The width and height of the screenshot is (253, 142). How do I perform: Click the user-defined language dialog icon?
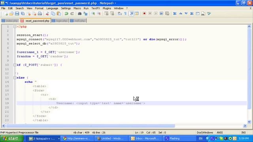tap(137, 14)
